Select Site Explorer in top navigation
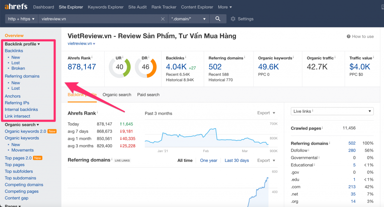Screen dimensions: 384x207 [71, 7]
